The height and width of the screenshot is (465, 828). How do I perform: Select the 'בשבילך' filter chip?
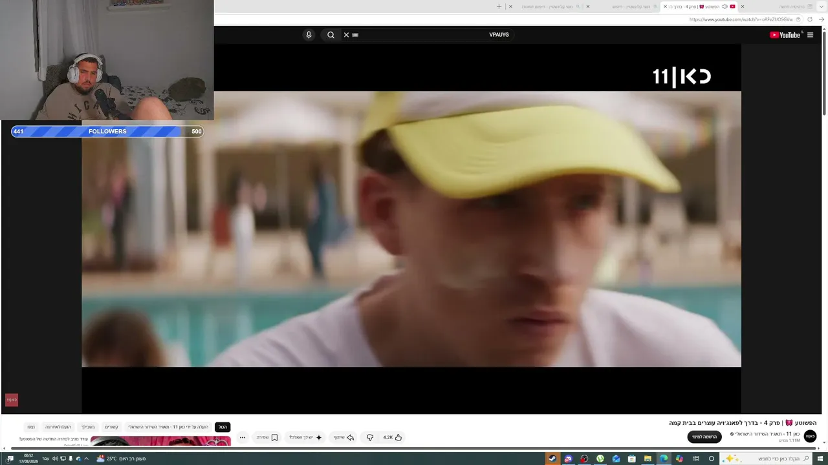(88, 427)
